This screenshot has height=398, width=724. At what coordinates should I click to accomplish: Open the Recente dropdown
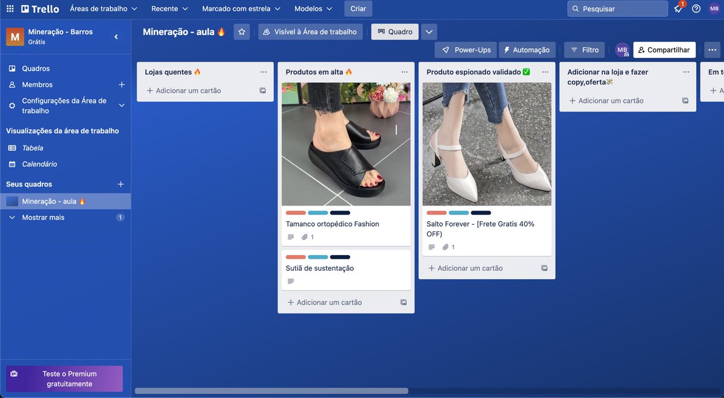[170, 9]
